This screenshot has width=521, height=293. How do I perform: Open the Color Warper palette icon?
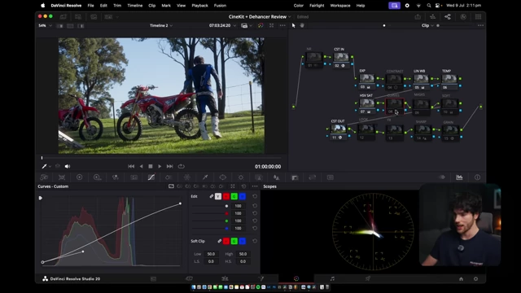[x=187, y=177]
